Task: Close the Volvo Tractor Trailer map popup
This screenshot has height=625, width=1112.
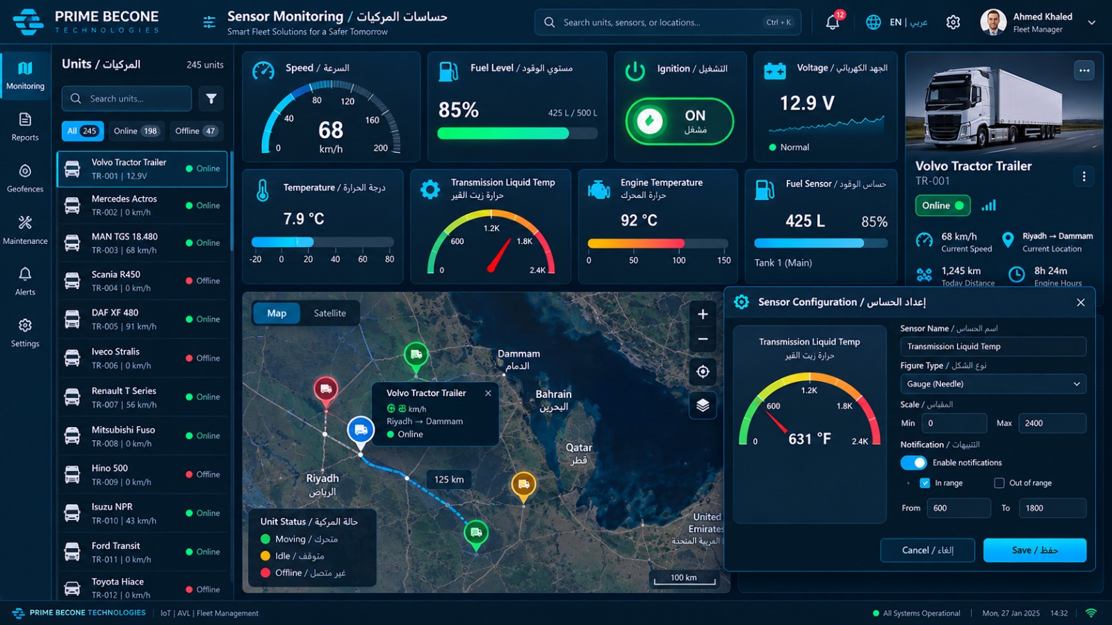Action: [x=488, y=393]
